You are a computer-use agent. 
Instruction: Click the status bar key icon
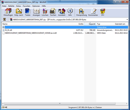[6, 107]
